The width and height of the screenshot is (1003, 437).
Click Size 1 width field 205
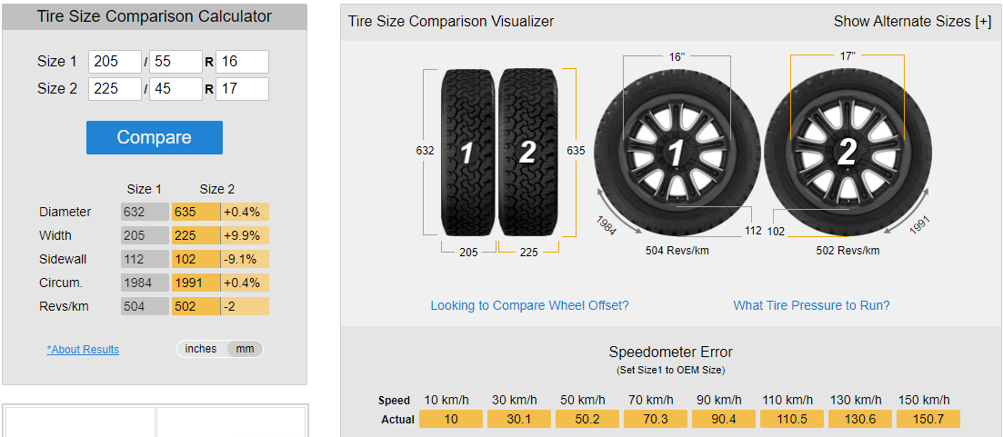coord(115,62)
